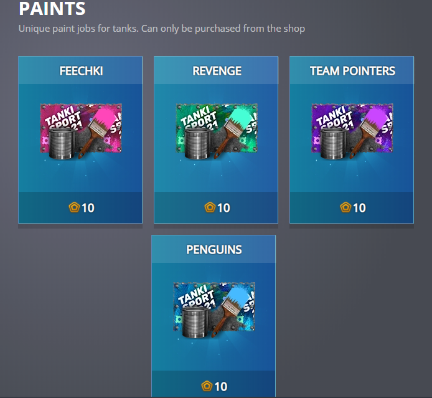Click the green Revenge paint can image
Viewport: 432px width, 398px height.
coord(217,131)
